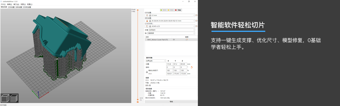
Task: Open the 0.1mm print settings dropdown
Action: coord(170,15)
